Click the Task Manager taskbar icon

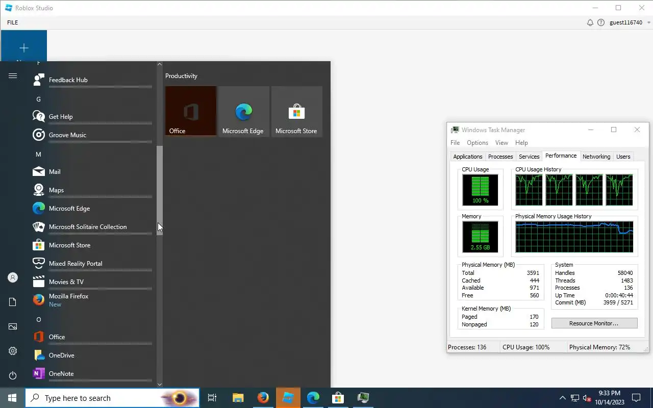(363, 398)
